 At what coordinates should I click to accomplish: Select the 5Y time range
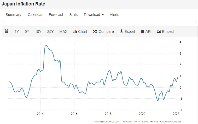tap(27, 32)
